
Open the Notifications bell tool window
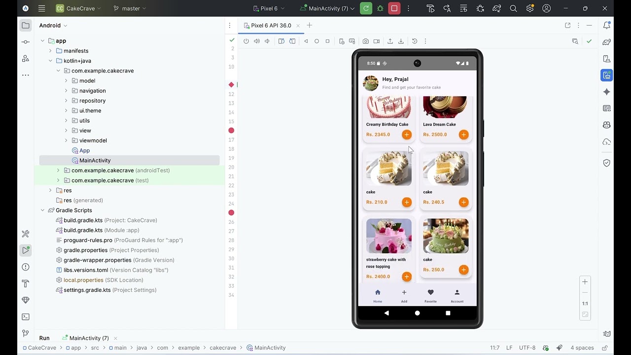[x=607, y=25]
